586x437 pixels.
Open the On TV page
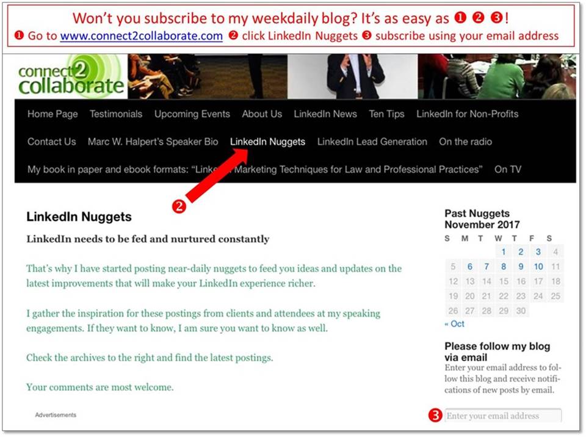tap(507, 170)
